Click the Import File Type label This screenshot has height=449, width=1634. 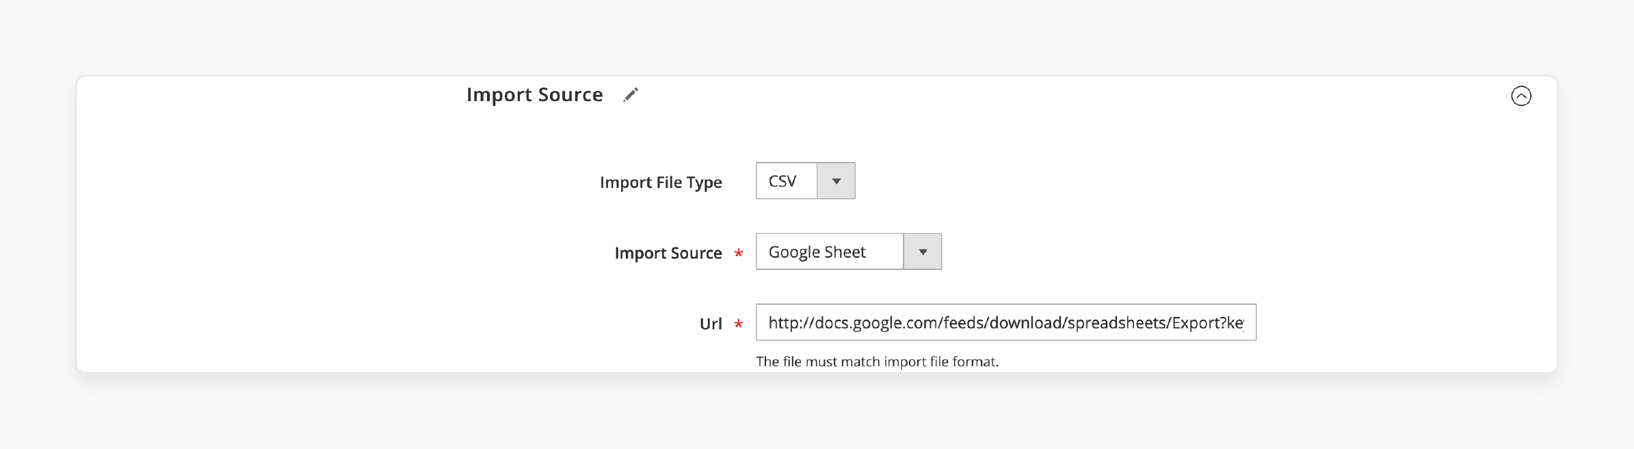click(661, 182)
